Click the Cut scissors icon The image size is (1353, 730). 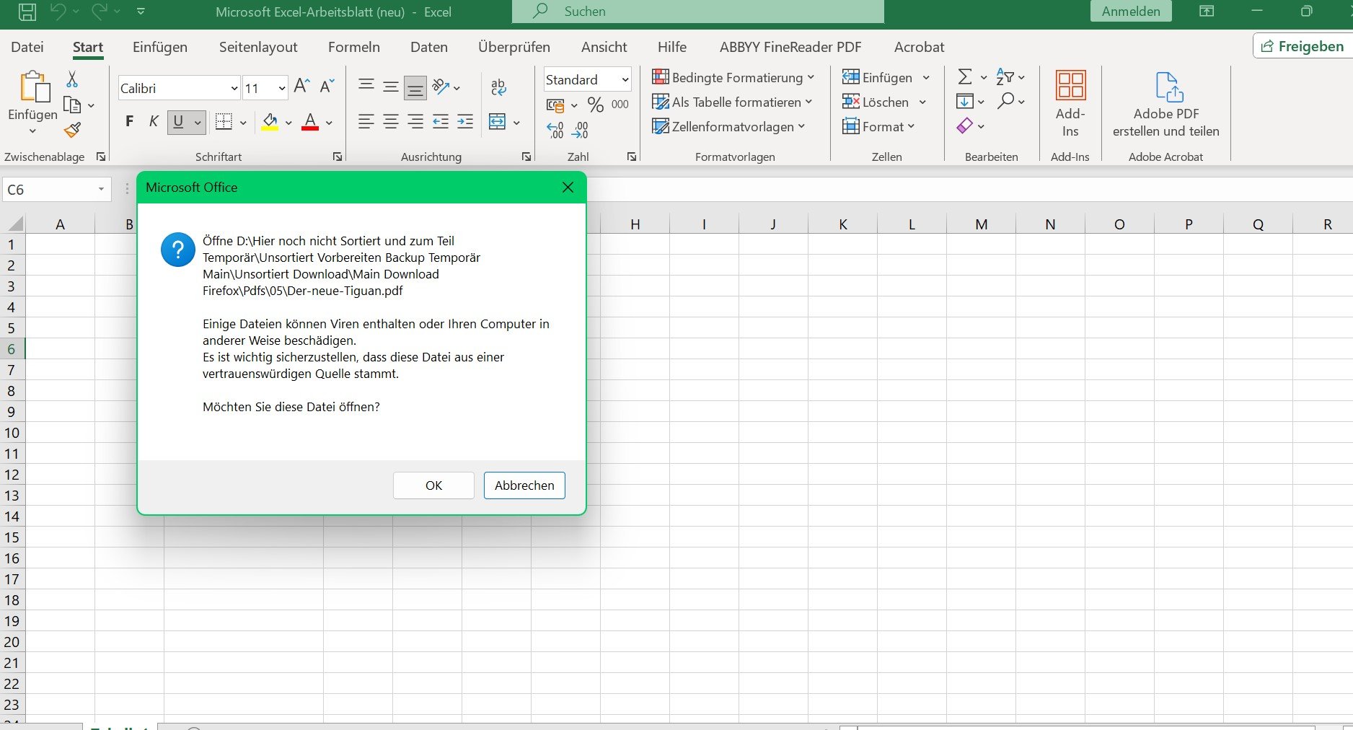72,79
